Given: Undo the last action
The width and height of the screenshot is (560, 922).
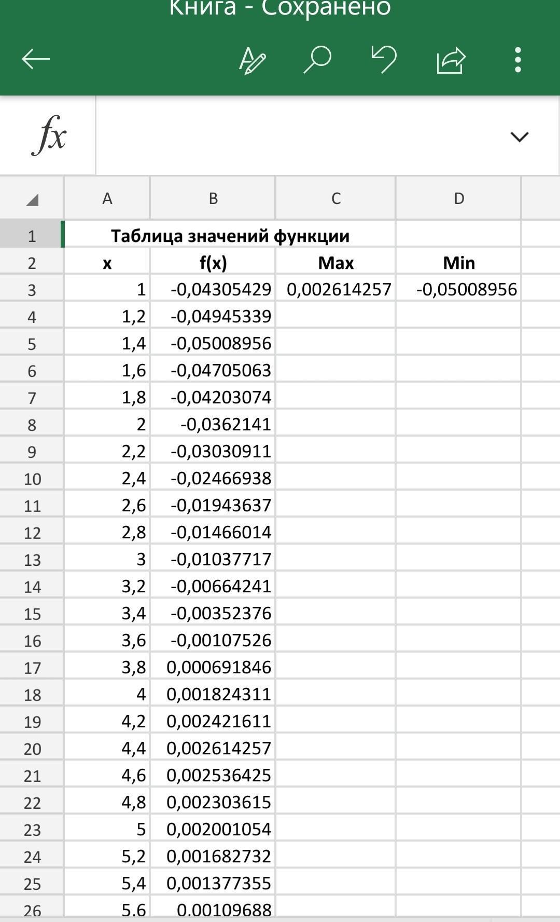Looking at the screenshot, I should (x=384, y=59).
